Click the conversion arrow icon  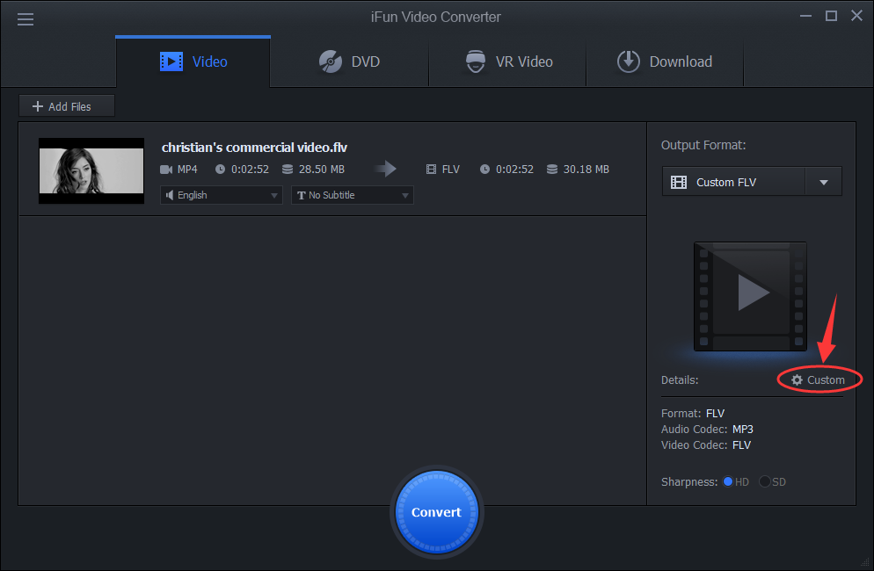pyautogui.click(x=385, y=169)
